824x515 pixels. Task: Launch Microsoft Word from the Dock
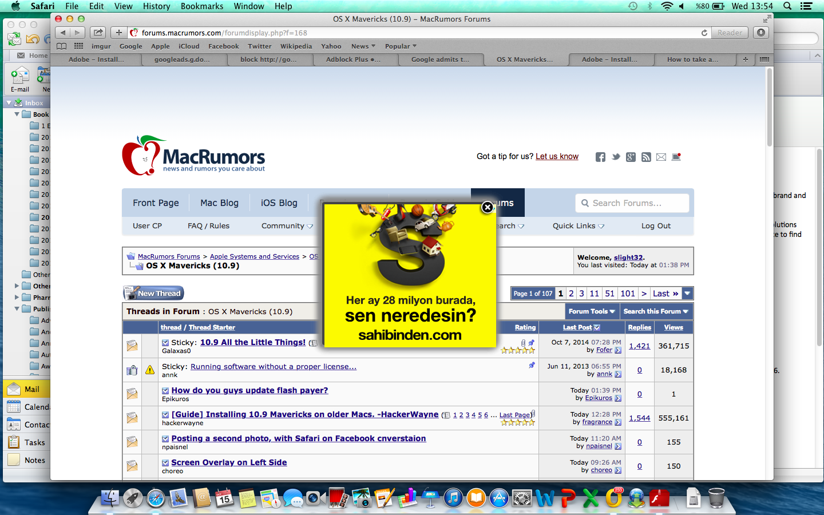[545, 498]
